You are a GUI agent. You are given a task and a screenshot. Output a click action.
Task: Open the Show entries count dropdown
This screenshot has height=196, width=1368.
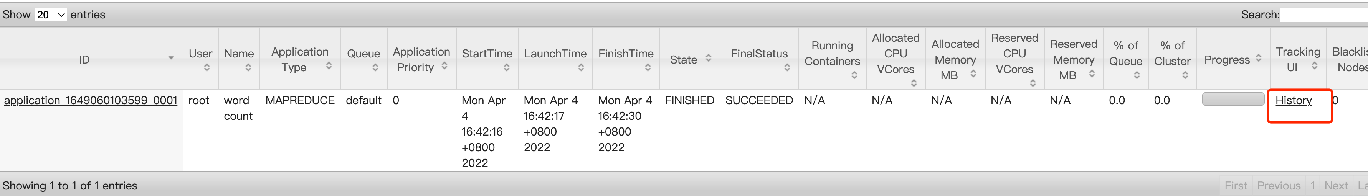50,15
